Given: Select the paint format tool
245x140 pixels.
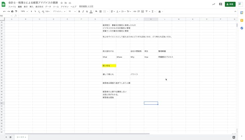Looking at the screenshot, I should coord(16,11).
